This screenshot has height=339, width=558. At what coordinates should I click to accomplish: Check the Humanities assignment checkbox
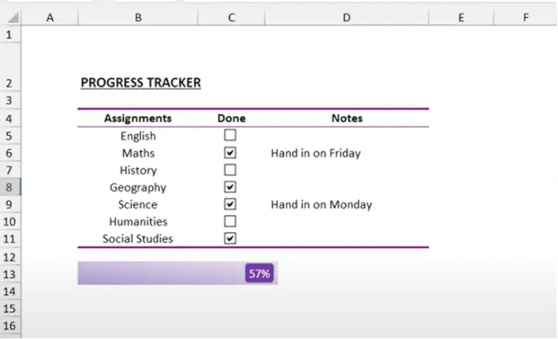click(x=230, y=221)
